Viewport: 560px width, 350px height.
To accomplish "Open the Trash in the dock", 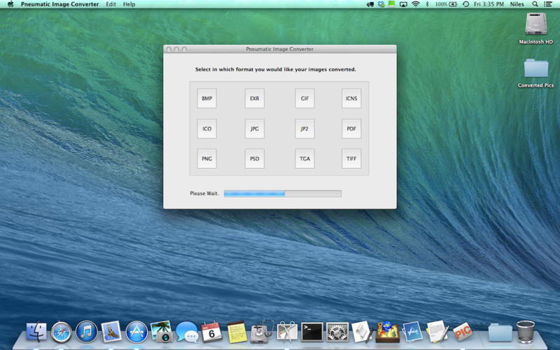I will [x=526, y=332].
